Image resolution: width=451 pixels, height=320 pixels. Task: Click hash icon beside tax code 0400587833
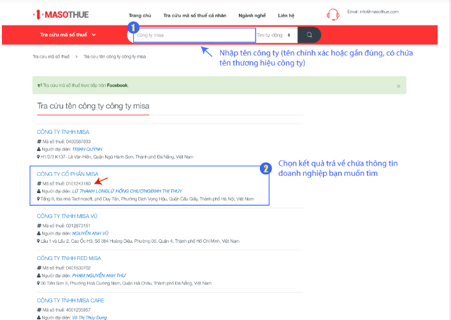tap(39, 141)
